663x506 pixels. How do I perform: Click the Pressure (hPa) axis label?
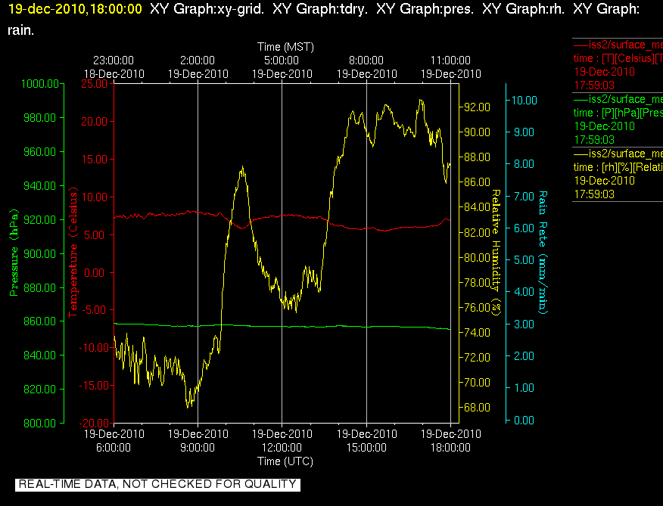pos(14,253)
